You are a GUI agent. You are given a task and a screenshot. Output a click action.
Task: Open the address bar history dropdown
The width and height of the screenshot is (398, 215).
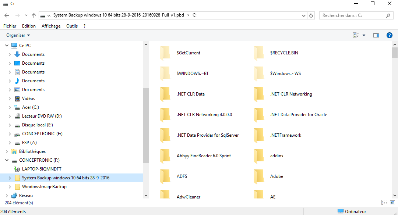click(304, 15)
